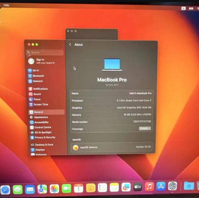The height and width of the screenshot is (198, 199).
Task: Select General in the sidebar
Action: point(47,112)
